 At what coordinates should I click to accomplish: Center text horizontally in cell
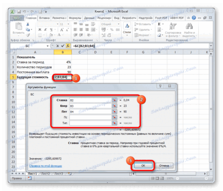tap(81, 30)
